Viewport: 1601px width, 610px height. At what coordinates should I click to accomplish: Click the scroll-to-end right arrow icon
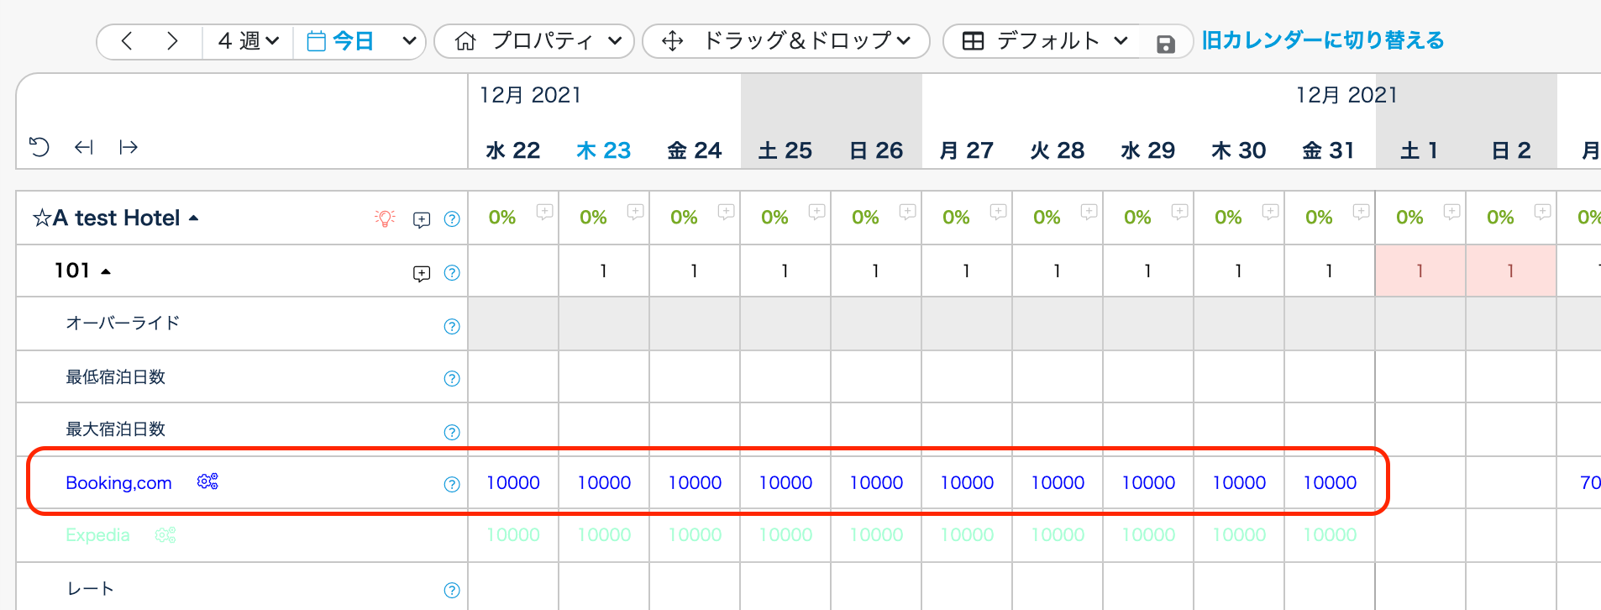click(x=129, y=148)
